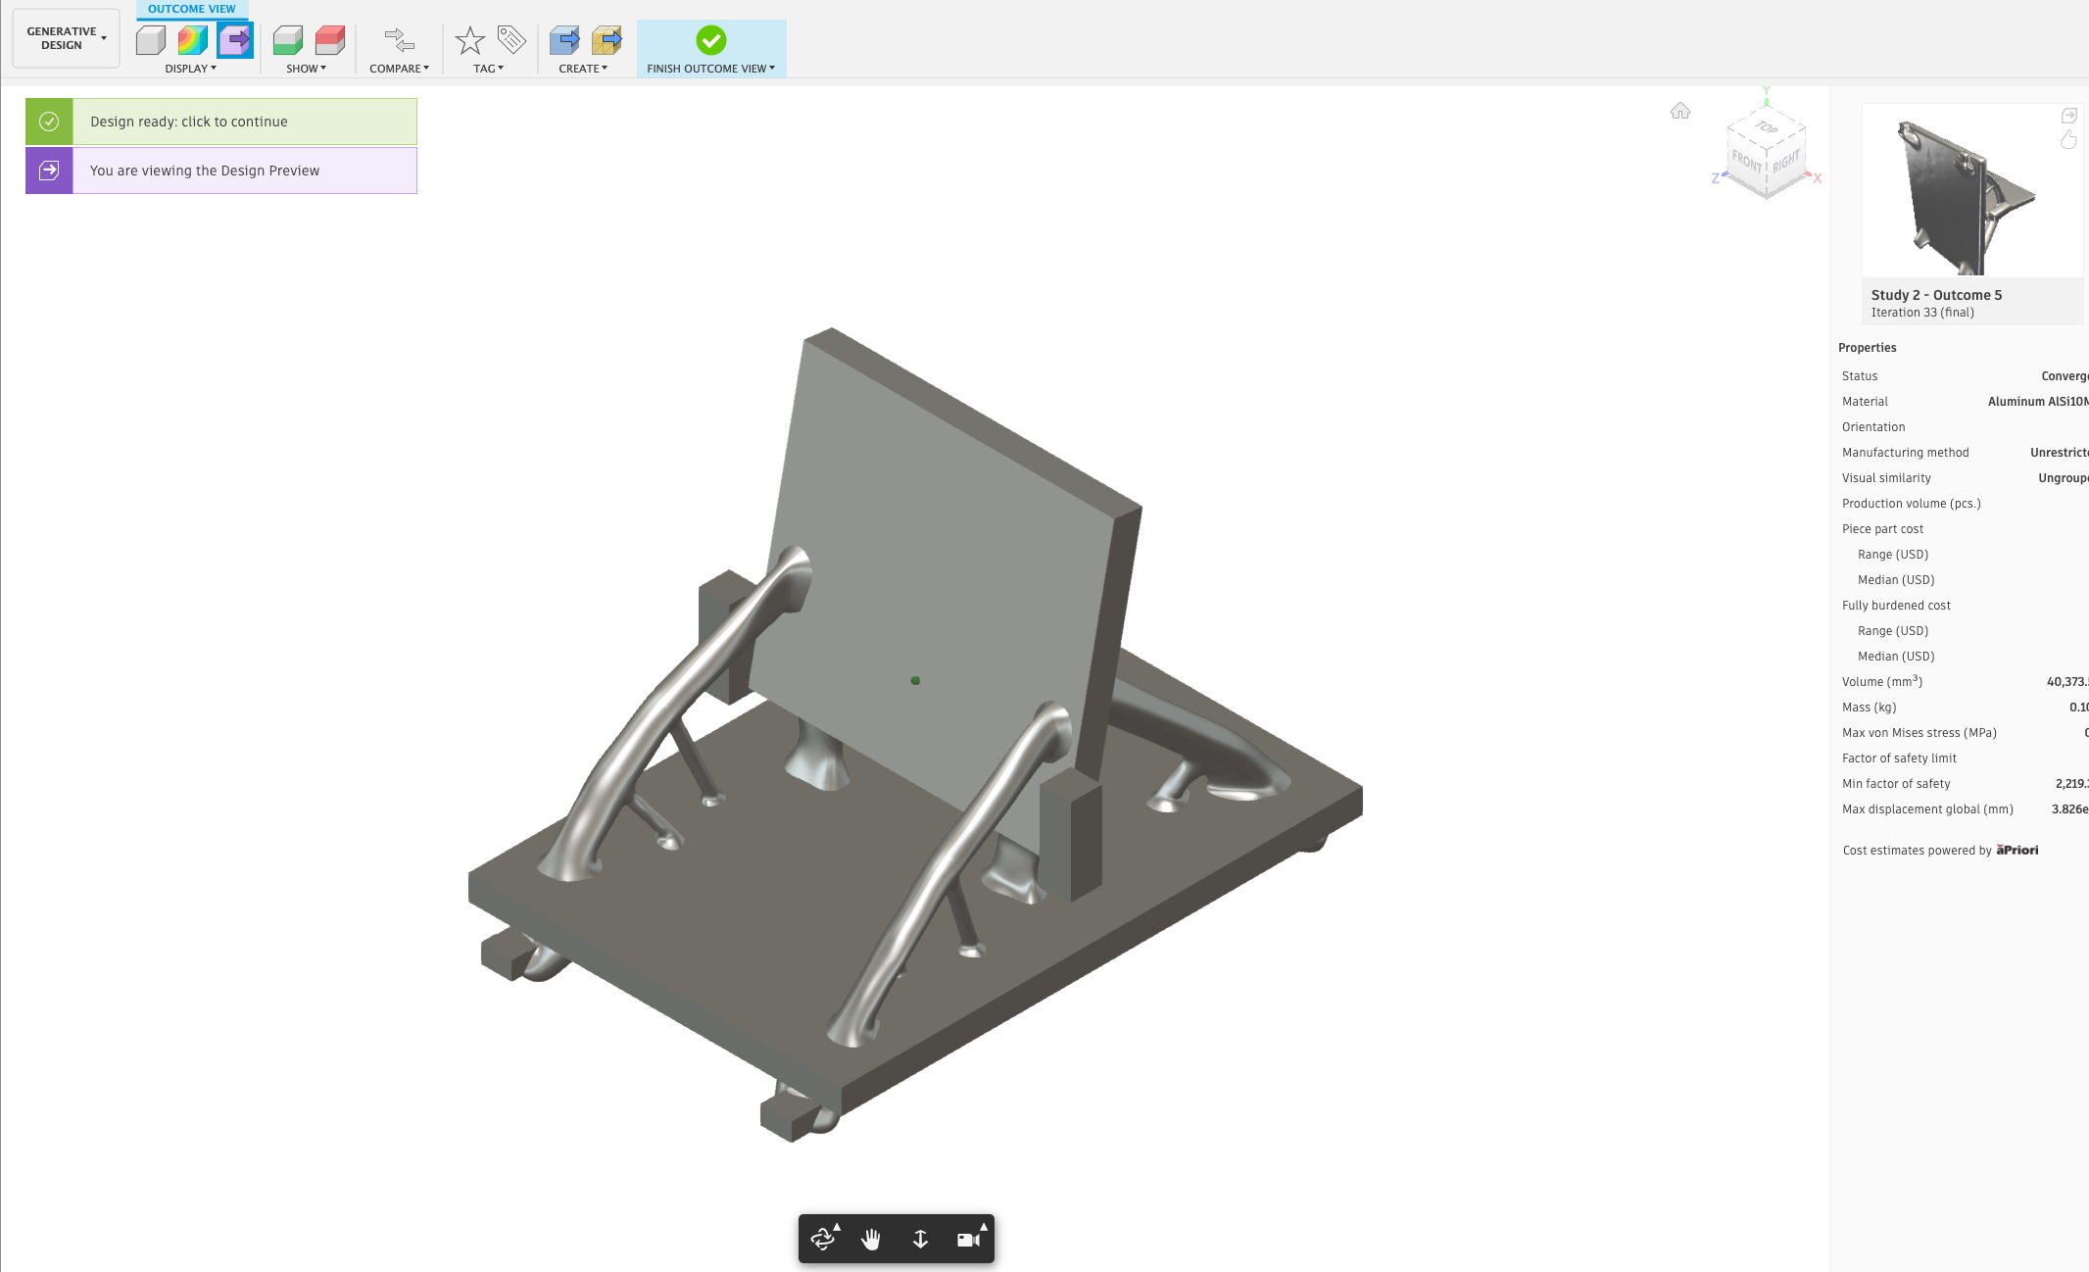Expand the Create dropdown menu

581,69
